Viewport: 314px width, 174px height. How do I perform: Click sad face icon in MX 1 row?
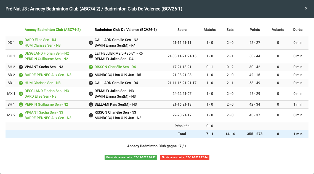click(91, 94)
